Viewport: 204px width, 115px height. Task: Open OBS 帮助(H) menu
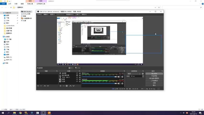point(84,15)
